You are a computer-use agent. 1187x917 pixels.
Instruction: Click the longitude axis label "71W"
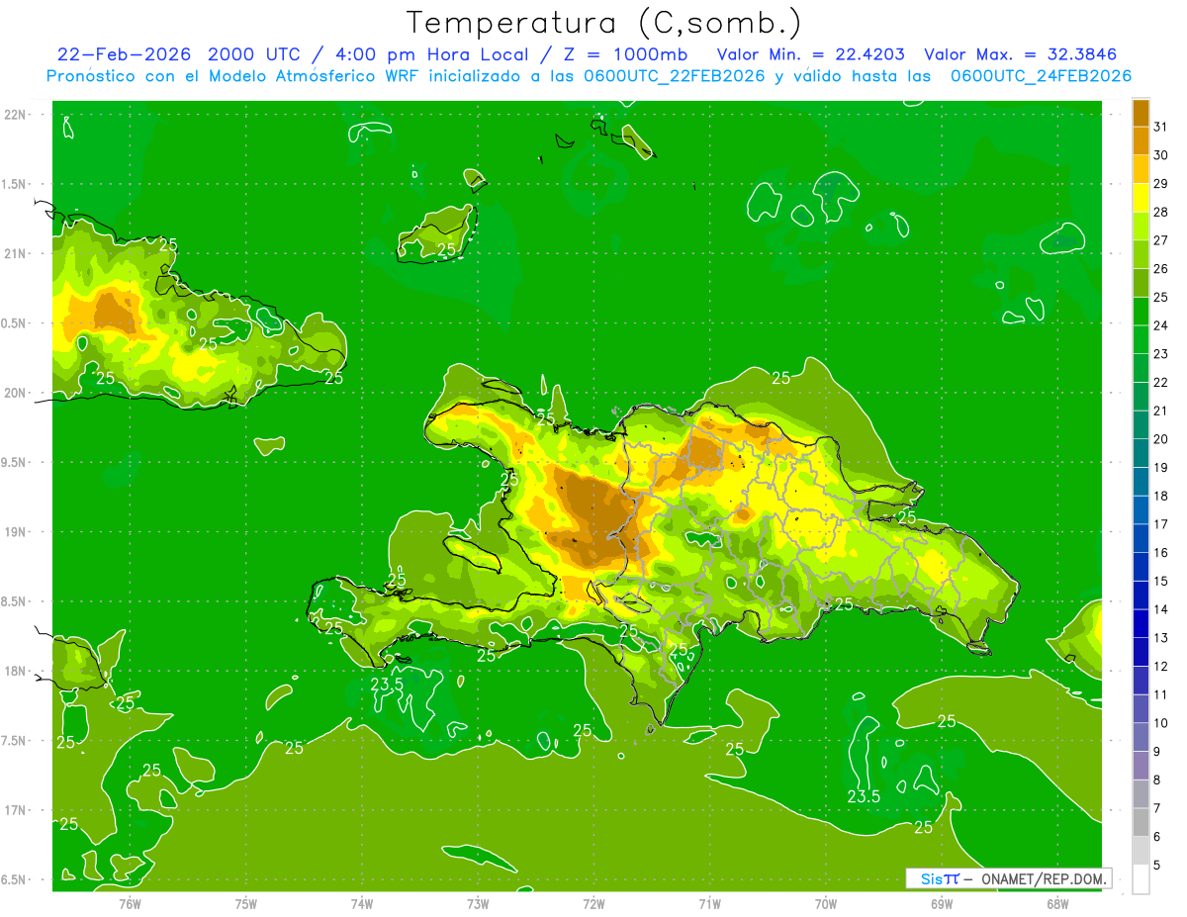click(x=709, y=904)
